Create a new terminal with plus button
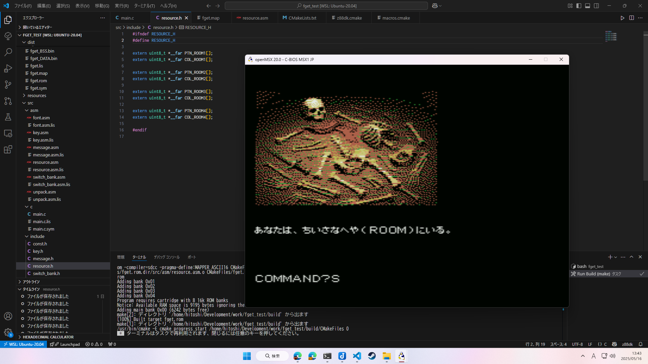Image resolution: width=648 pixels, height=364 pixels. coord(610,257)
